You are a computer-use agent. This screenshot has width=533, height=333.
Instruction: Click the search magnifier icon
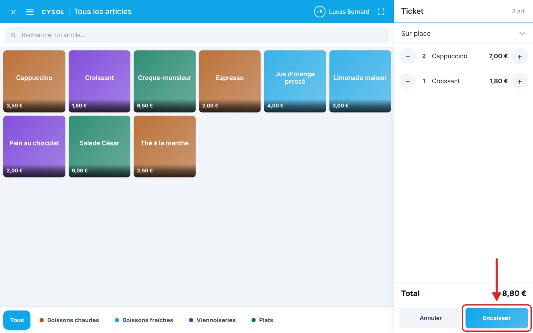pos(14,35)
